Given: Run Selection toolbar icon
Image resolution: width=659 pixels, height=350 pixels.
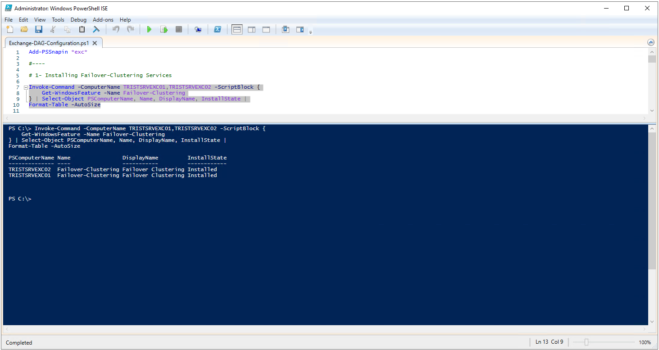Looking at the screenshot, I should coord(164,30).
